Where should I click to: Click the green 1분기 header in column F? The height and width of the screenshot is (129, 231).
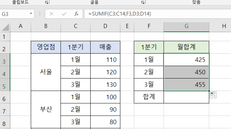(x=149, y=47)
